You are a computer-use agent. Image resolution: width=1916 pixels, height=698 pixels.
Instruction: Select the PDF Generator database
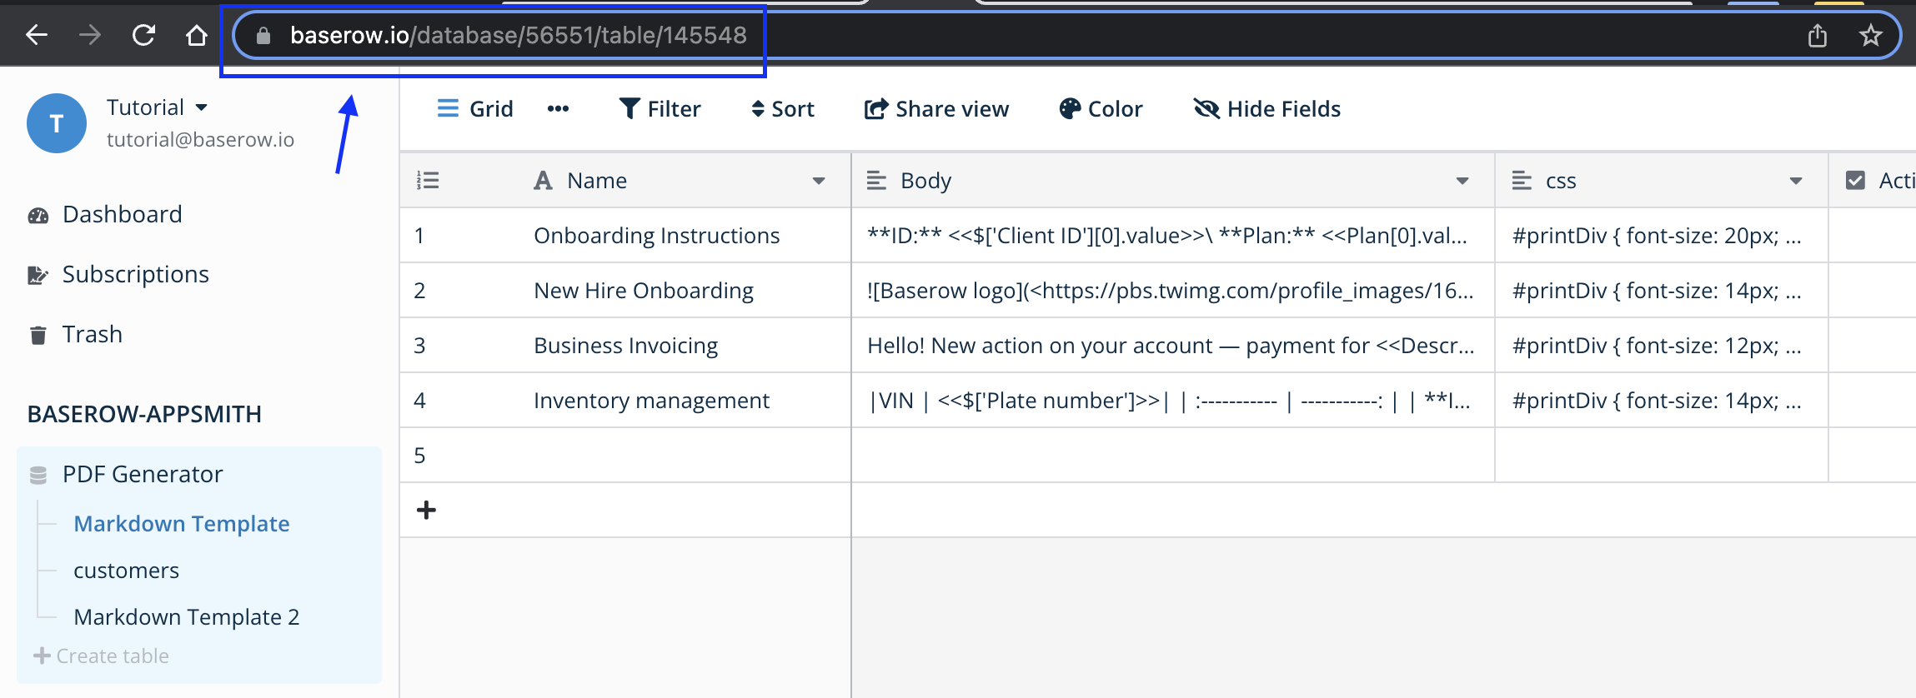point(143,474)
